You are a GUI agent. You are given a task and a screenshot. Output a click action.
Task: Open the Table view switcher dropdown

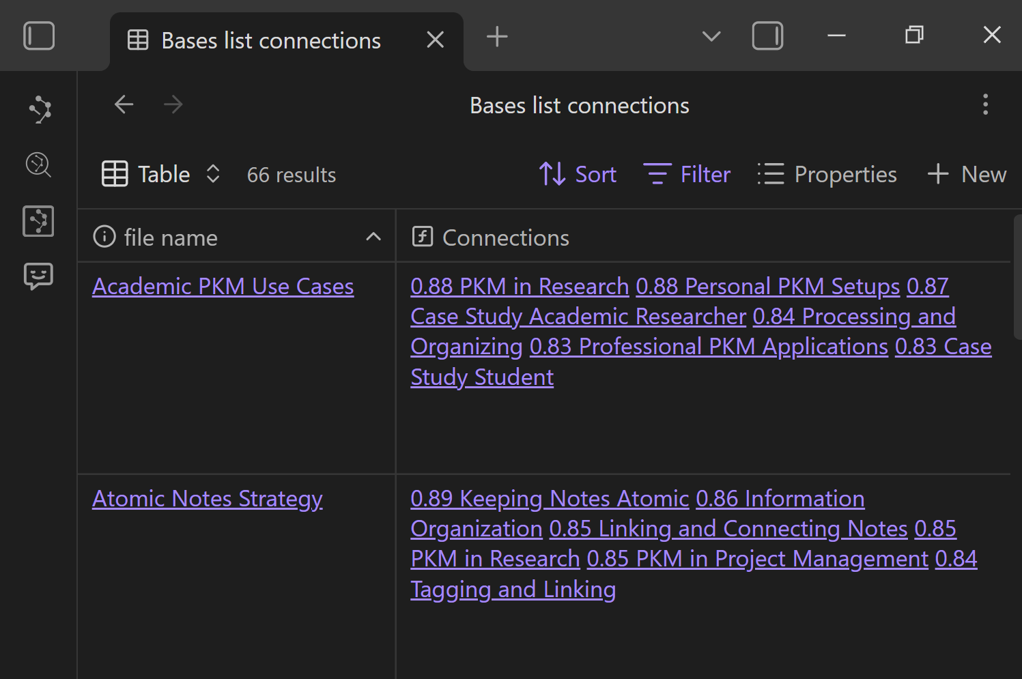[161, 175]
